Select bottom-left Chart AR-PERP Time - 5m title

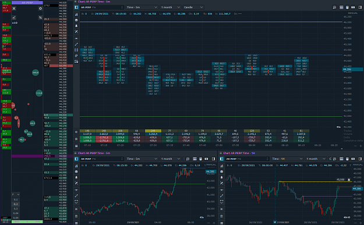pos(94,153)
